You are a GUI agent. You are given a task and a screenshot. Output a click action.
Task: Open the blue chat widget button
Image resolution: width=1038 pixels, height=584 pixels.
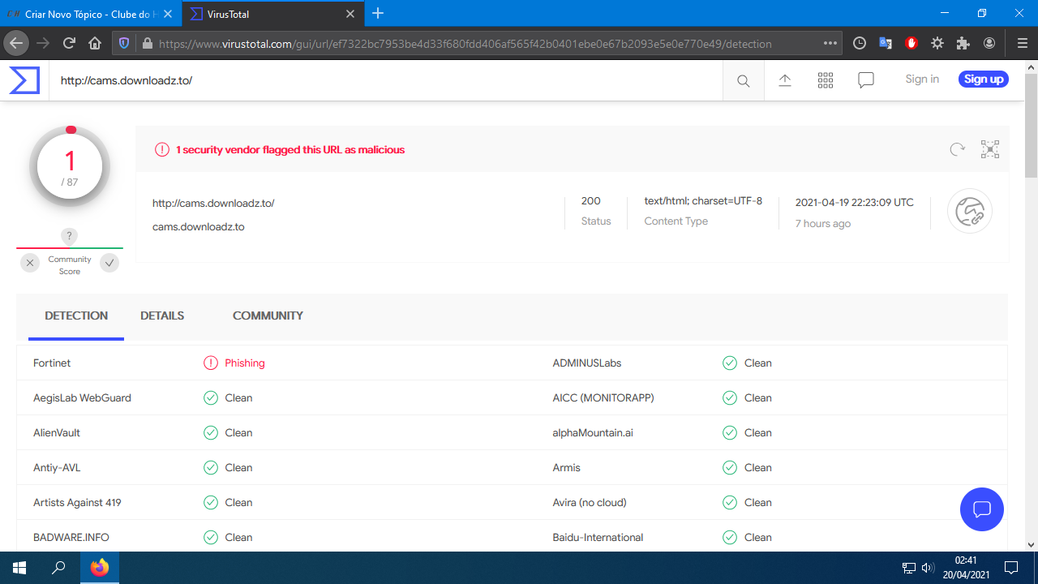pos(981,509)
